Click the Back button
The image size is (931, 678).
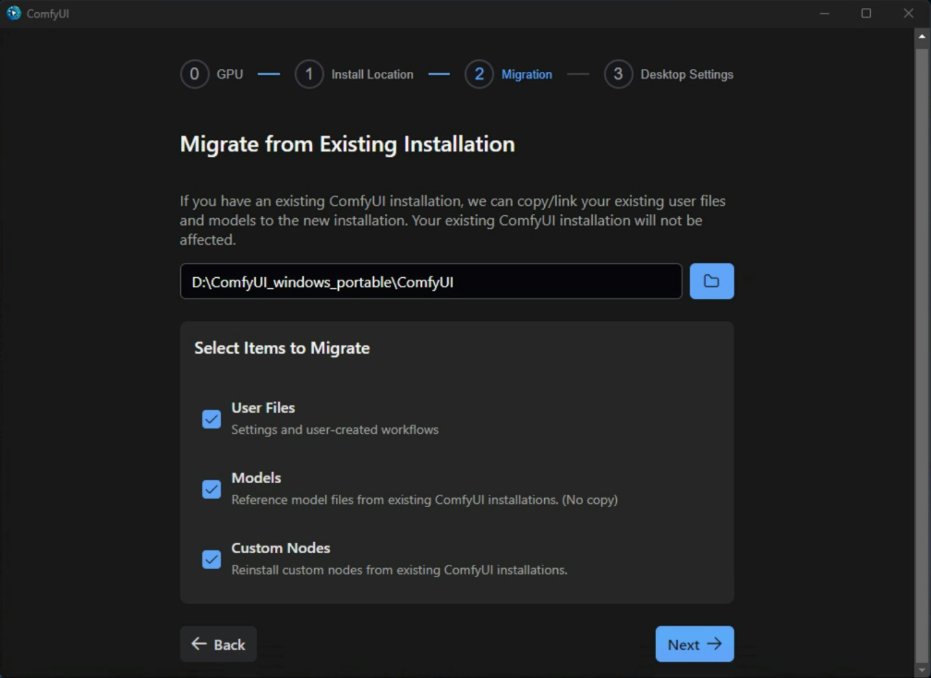pyautogui.click(x=218, y=644)
